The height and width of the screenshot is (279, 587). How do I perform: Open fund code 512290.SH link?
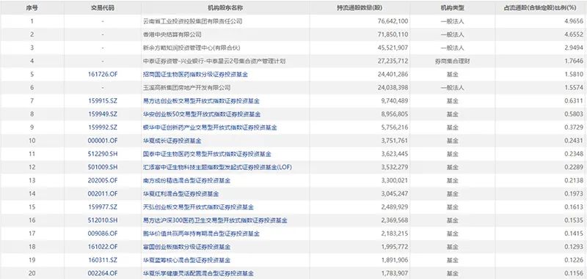103,154
